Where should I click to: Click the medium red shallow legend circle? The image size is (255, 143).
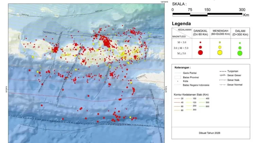pyautogui.click(x=200, y=47)
